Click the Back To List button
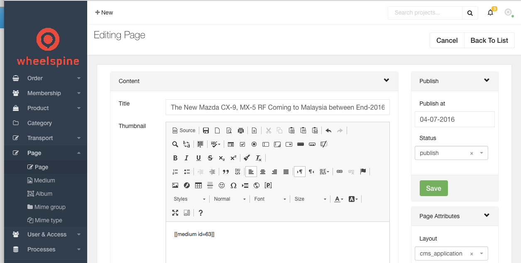Screen dimensions: 521x263 [x=489, y=40]
